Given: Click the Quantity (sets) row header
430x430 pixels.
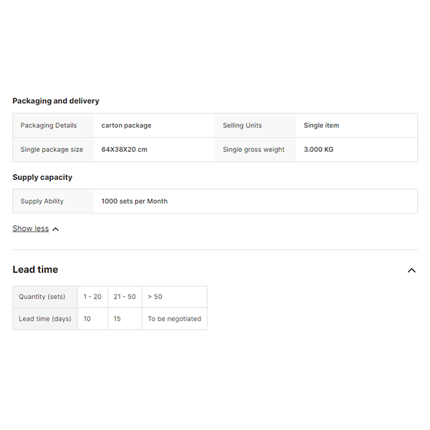Looking at the screenshot, I should tap(42, 297).
